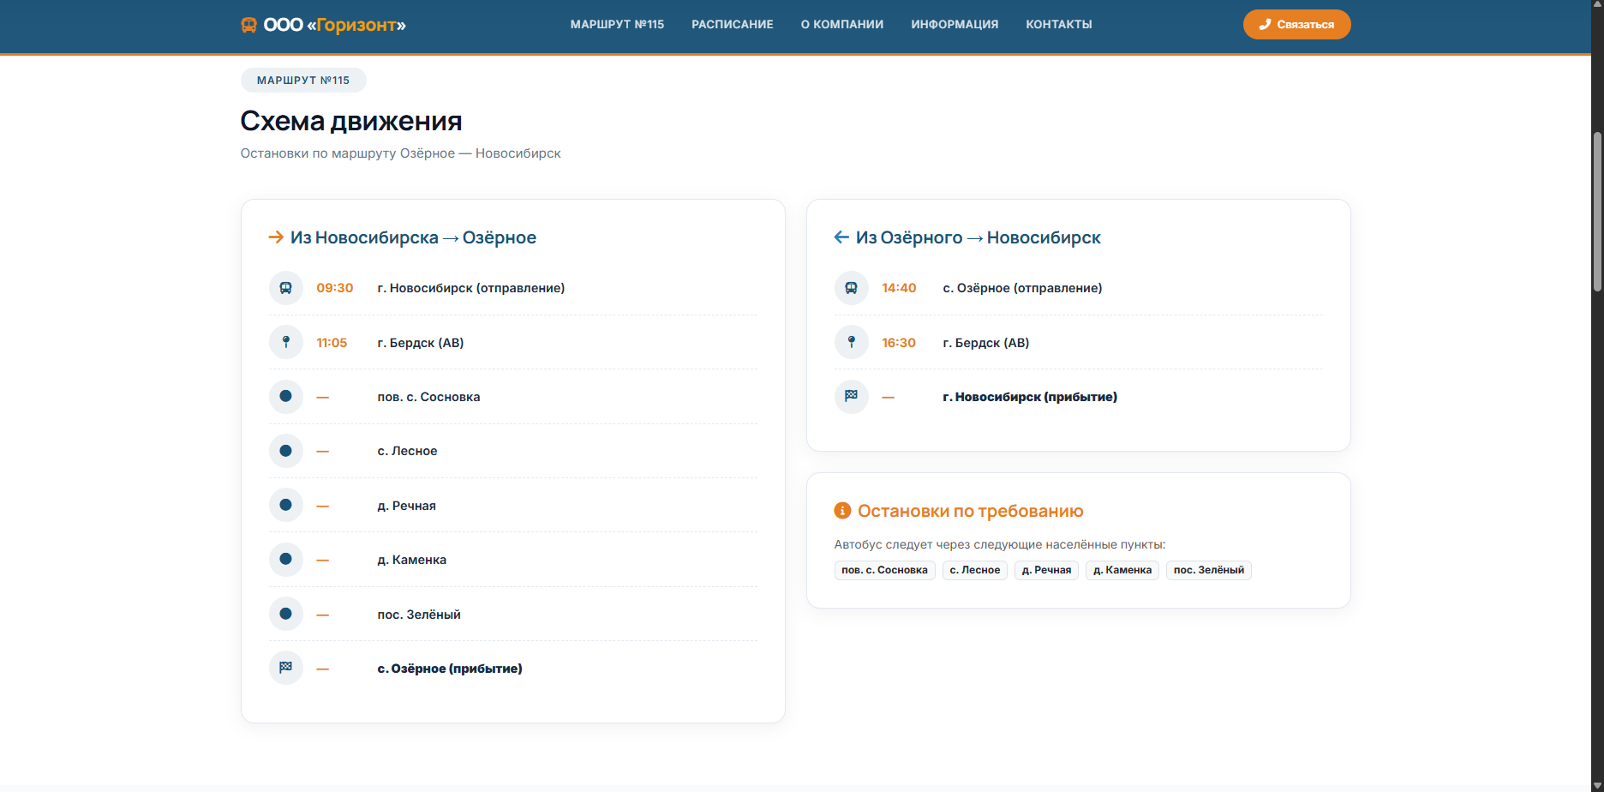The width and height of the screenshot is (1604, 792).
Task: Click the dot icon beside пов. с. Сосновка
Action: click(x=286, y=396)
